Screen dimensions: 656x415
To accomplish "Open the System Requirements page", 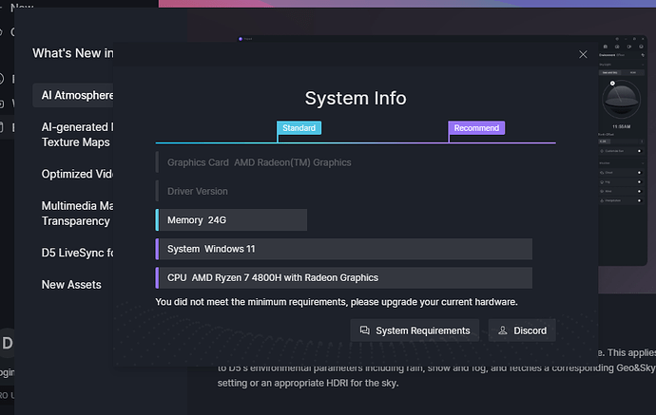I will pyautogui.click(x=415, y=330).
